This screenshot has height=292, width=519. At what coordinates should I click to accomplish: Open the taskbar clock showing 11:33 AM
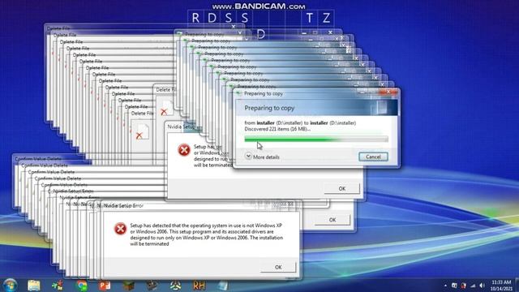click(501, 286)
